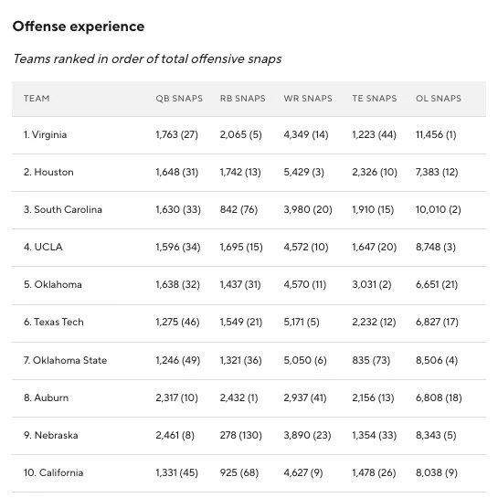Select the WR SNAPS column header
This screenshot has height=498, width=498.
(308, 99)
